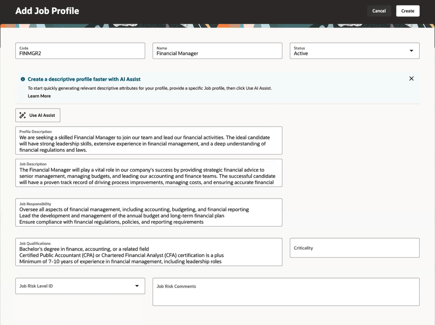This screenshot has height=325, width=435.
Task: Click the info icon beside AI Assist banner
Action: [x=23, y=79]
